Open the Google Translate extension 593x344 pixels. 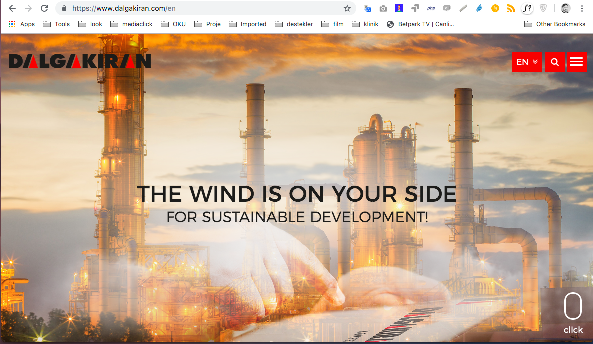click(367, 8)
